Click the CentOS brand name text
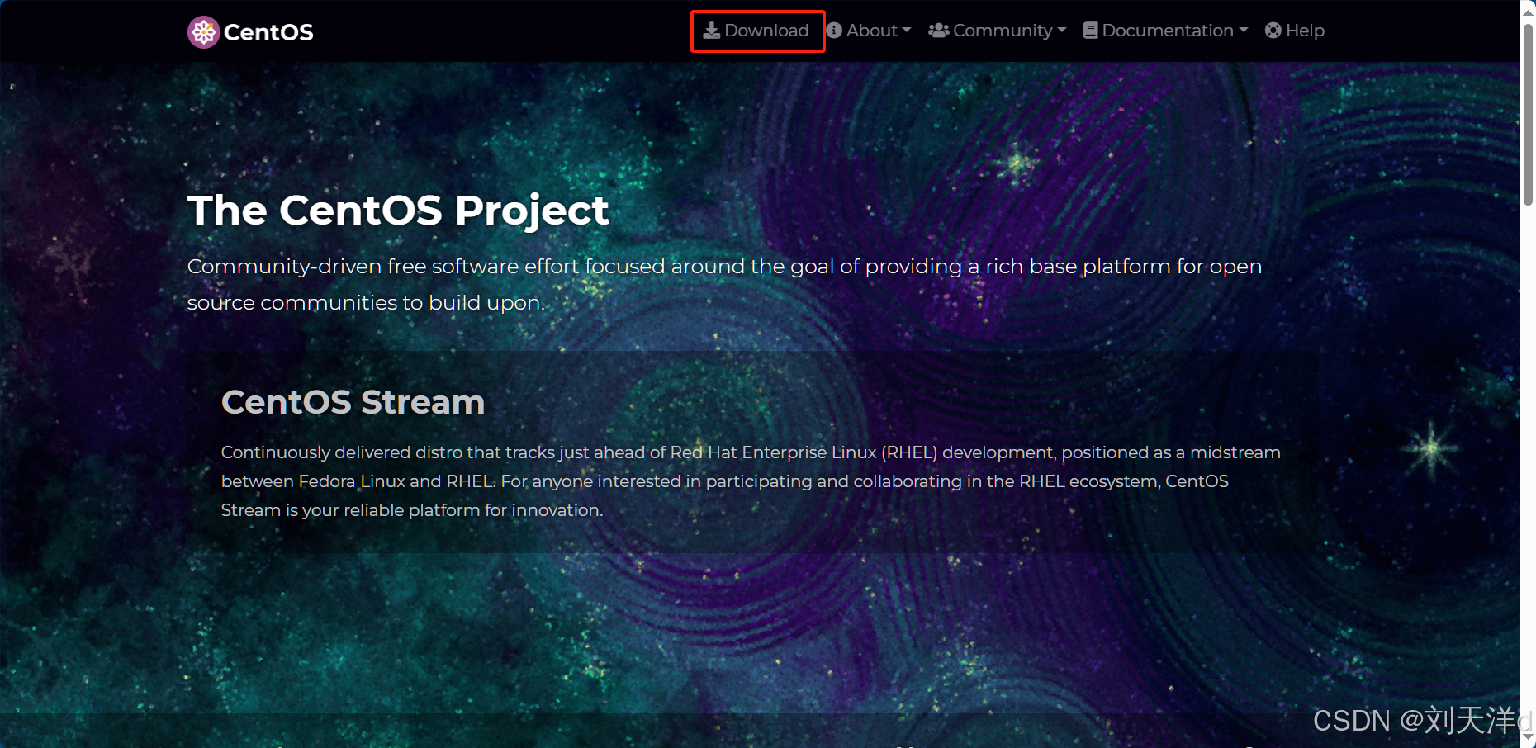This screenshot has height=748, width=1536. pyautogui.click(x=268, y=32)
